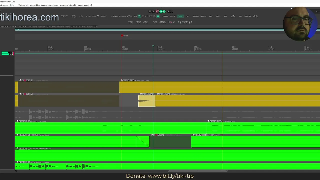Open the ITEM LENGTH toolbar tab
The height and width of the screenshot is (180, 320).
pos(233,16)
